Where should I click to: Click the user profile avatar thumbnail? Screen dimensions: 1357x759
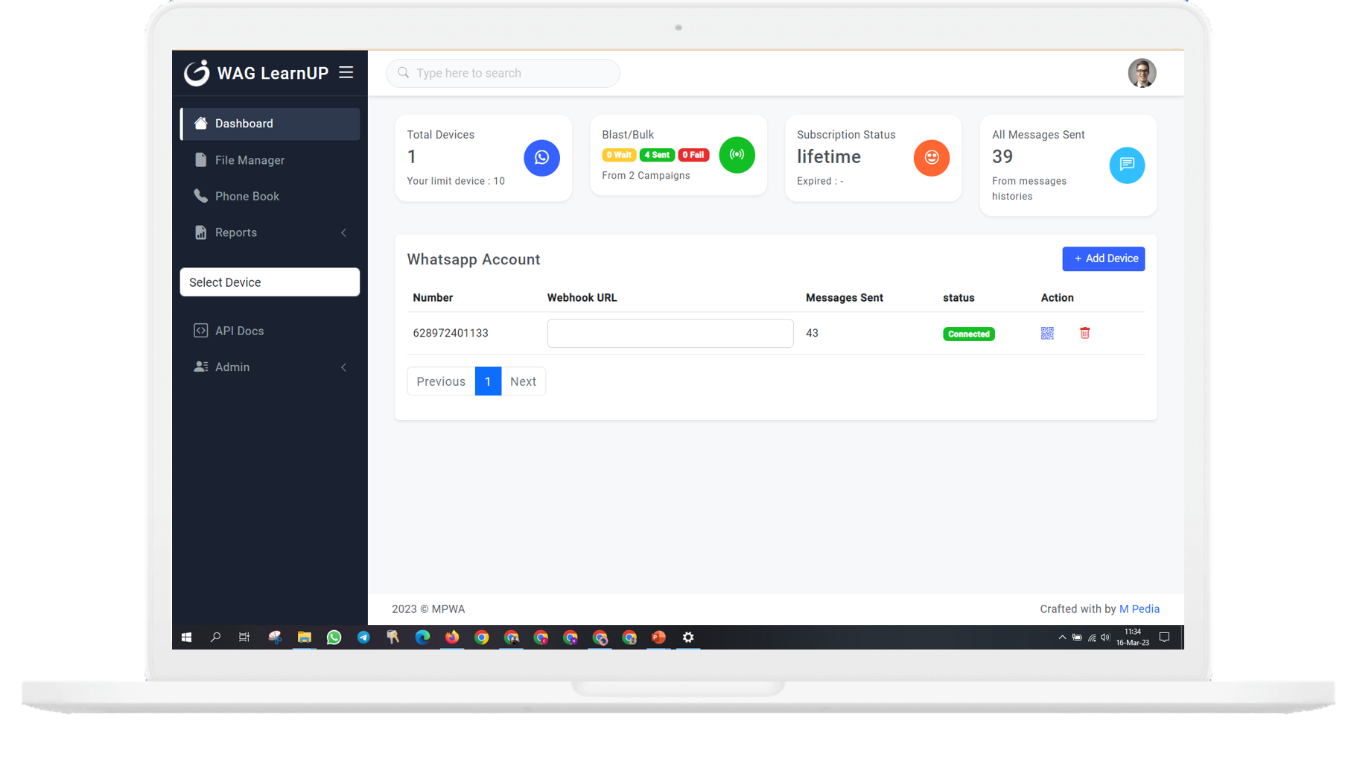pos(1142,73)
